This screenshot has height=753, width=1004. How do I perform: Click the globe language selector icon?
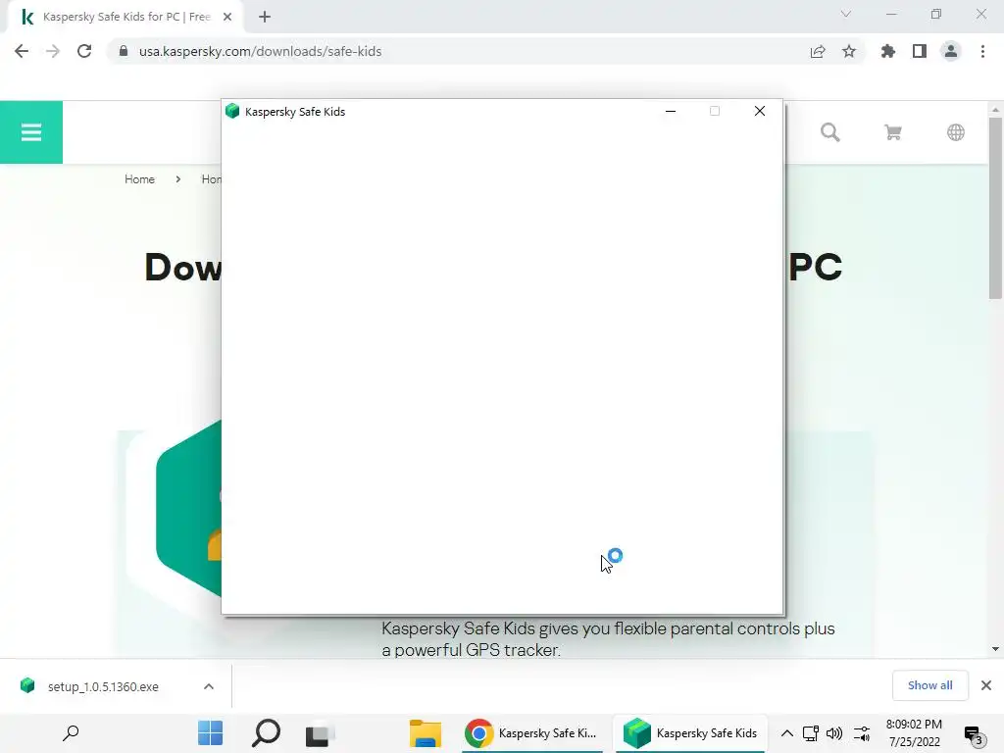point(955,132)
